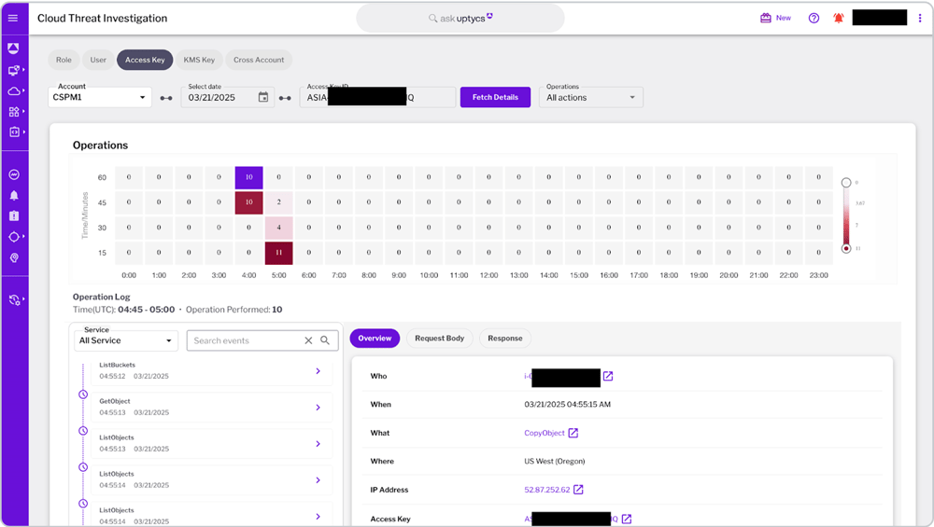
Task: Open the apps grid sidebar icon
Action: 14,111
